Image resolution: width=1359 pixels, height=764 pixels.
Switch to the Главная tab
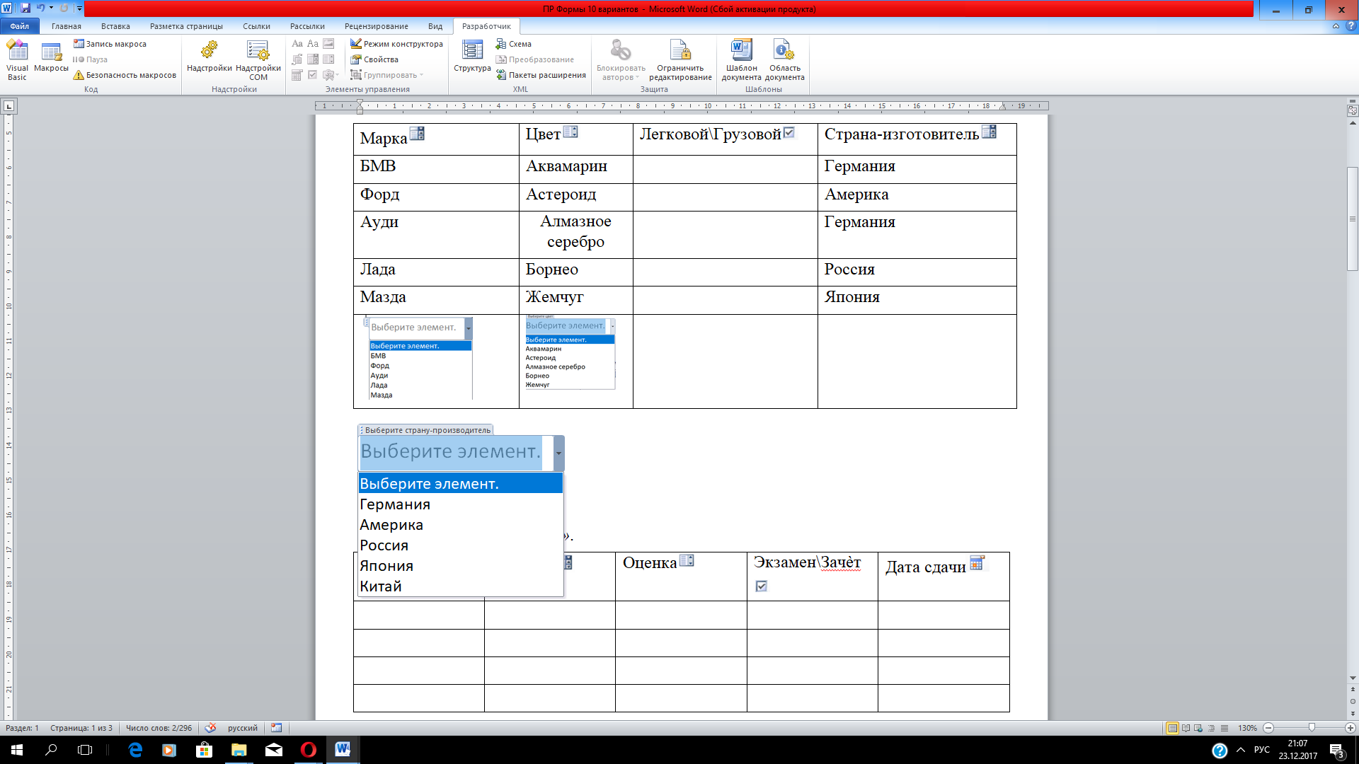point(67,26)
